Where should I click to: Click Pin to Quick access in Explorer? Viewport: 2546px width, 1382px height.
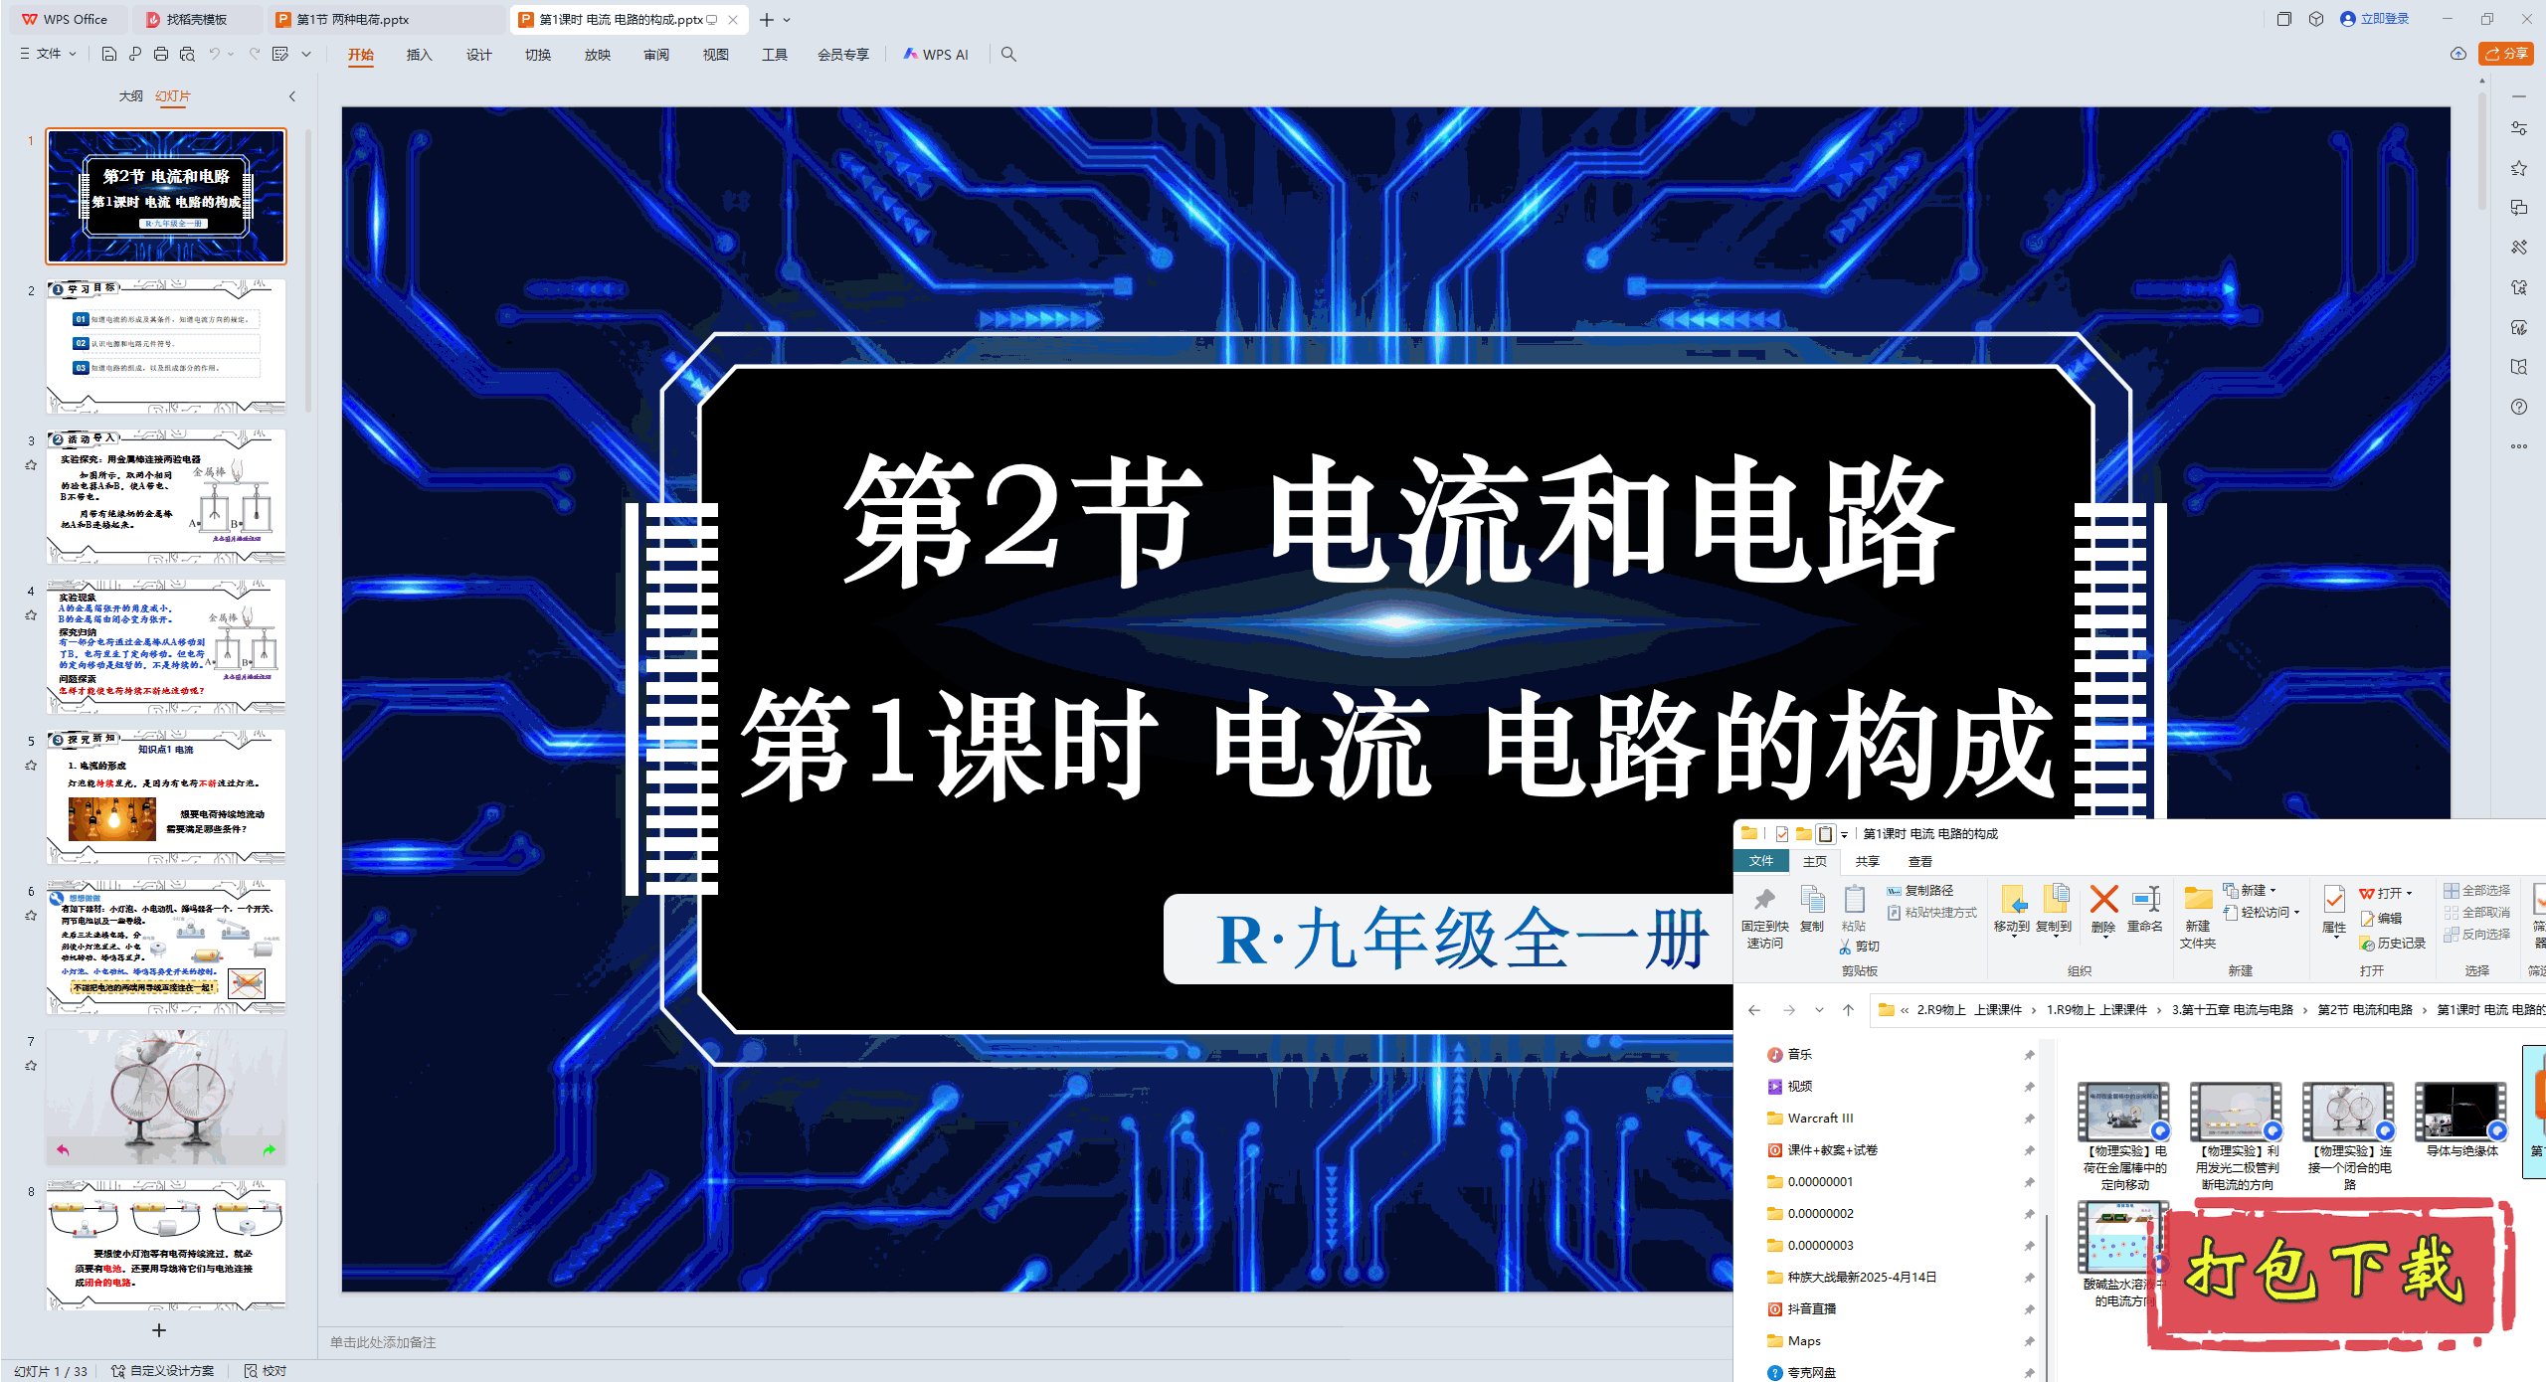[1765, 918]
